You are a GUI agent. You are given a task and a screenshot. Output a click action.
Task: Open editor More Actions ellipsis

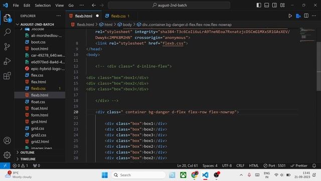point(314,16)
